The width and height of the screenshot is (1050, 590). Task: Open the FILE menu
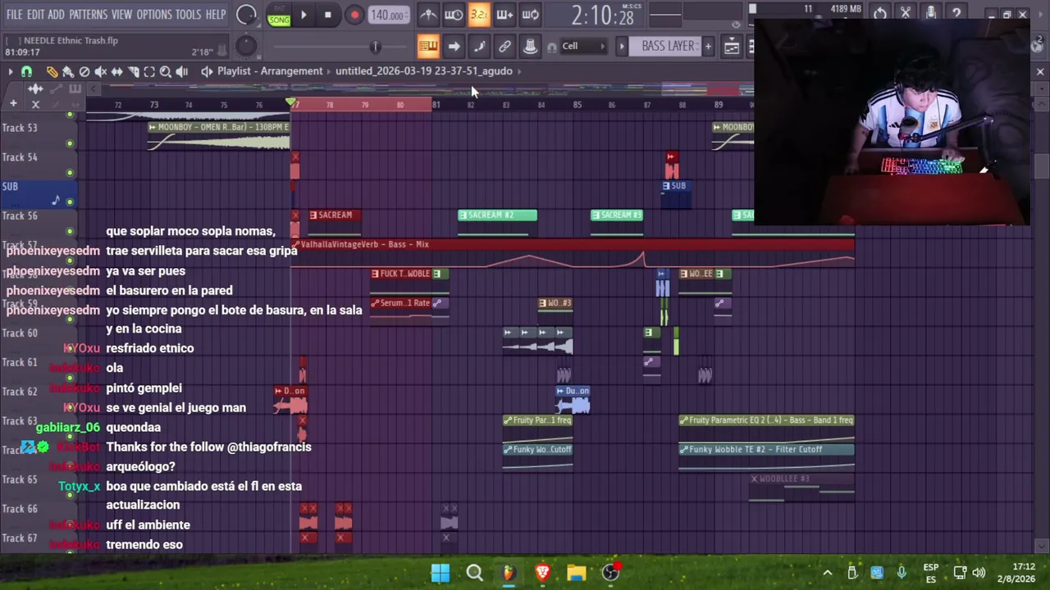click(14, 15)
